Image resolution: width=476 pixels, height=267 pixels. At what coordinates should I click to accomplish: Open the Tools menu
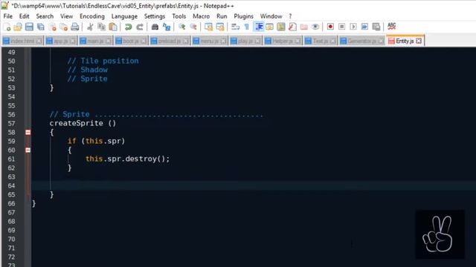[x=179, y=16]
